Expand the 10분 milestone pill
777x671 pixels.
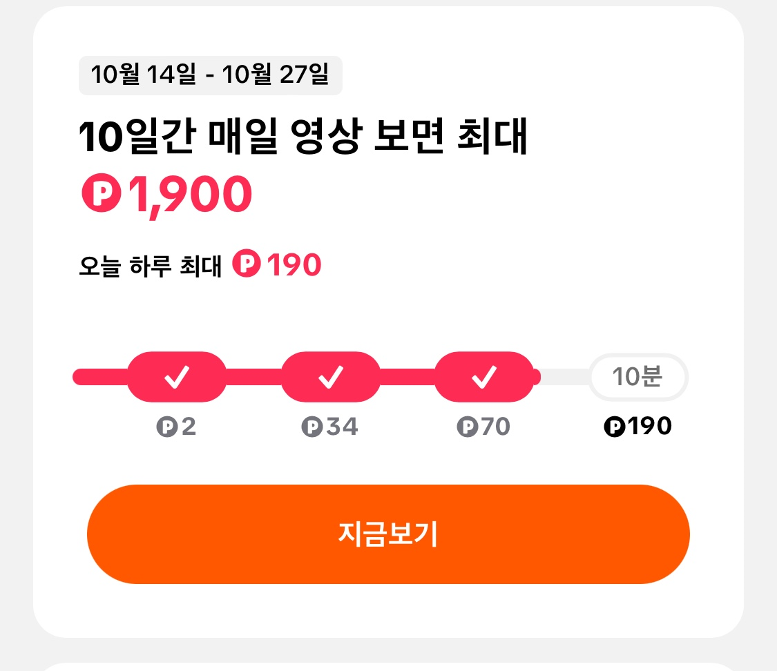(638, 377)
